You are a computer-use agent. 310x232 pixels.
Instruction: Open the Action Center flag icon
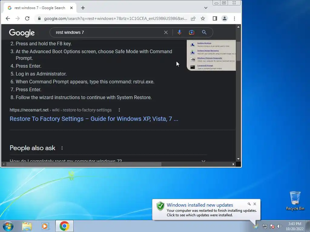[272, 226]
